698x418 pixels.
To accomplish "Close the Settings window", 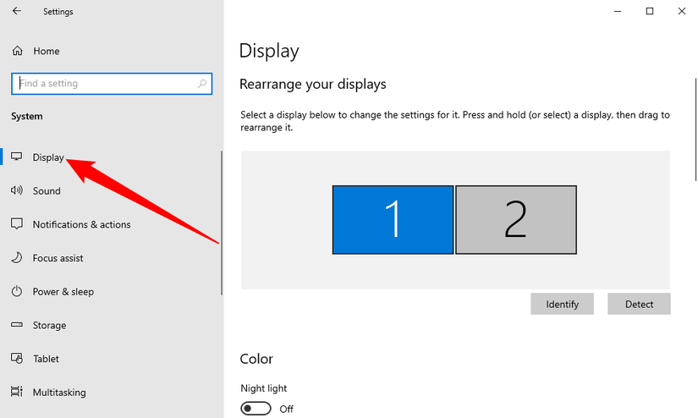I will coord(682,11).
